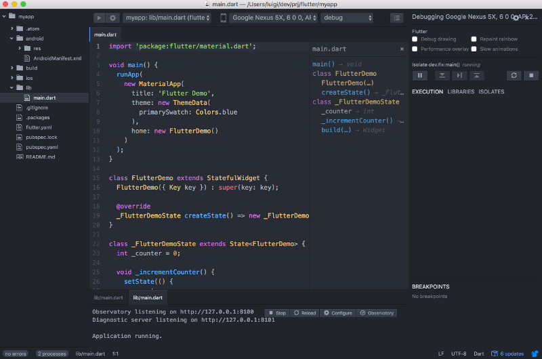Enable the Repaint rainbow checkbox

[x=474, y=39]
